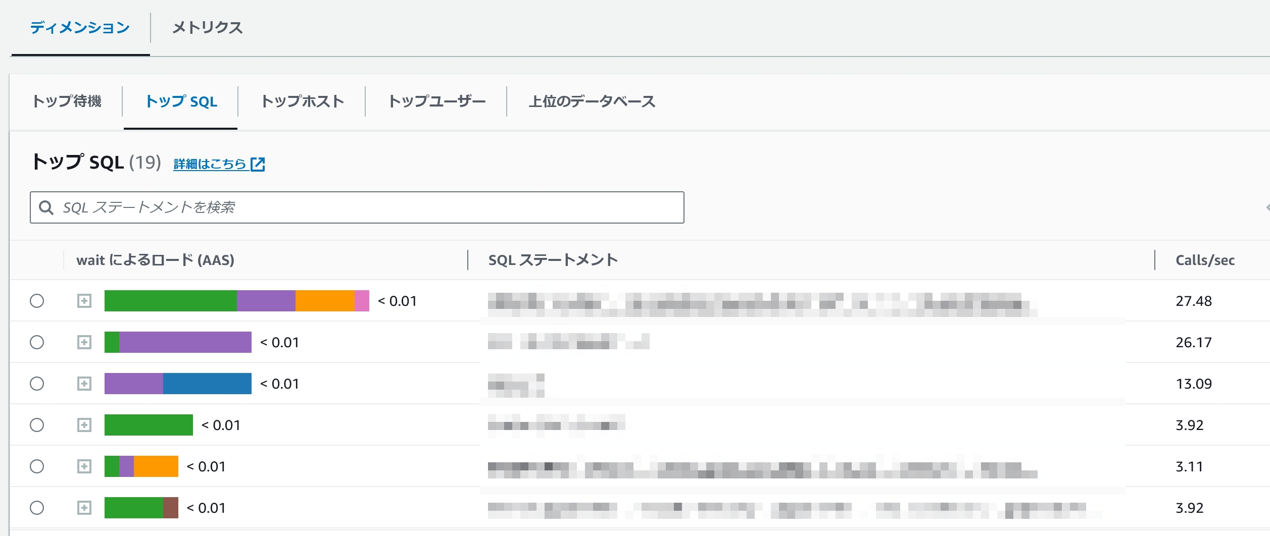Viewport: 1270px width, 536px height.
Task: Open the 上位のデータベース tab
Action: click(592, 101)
